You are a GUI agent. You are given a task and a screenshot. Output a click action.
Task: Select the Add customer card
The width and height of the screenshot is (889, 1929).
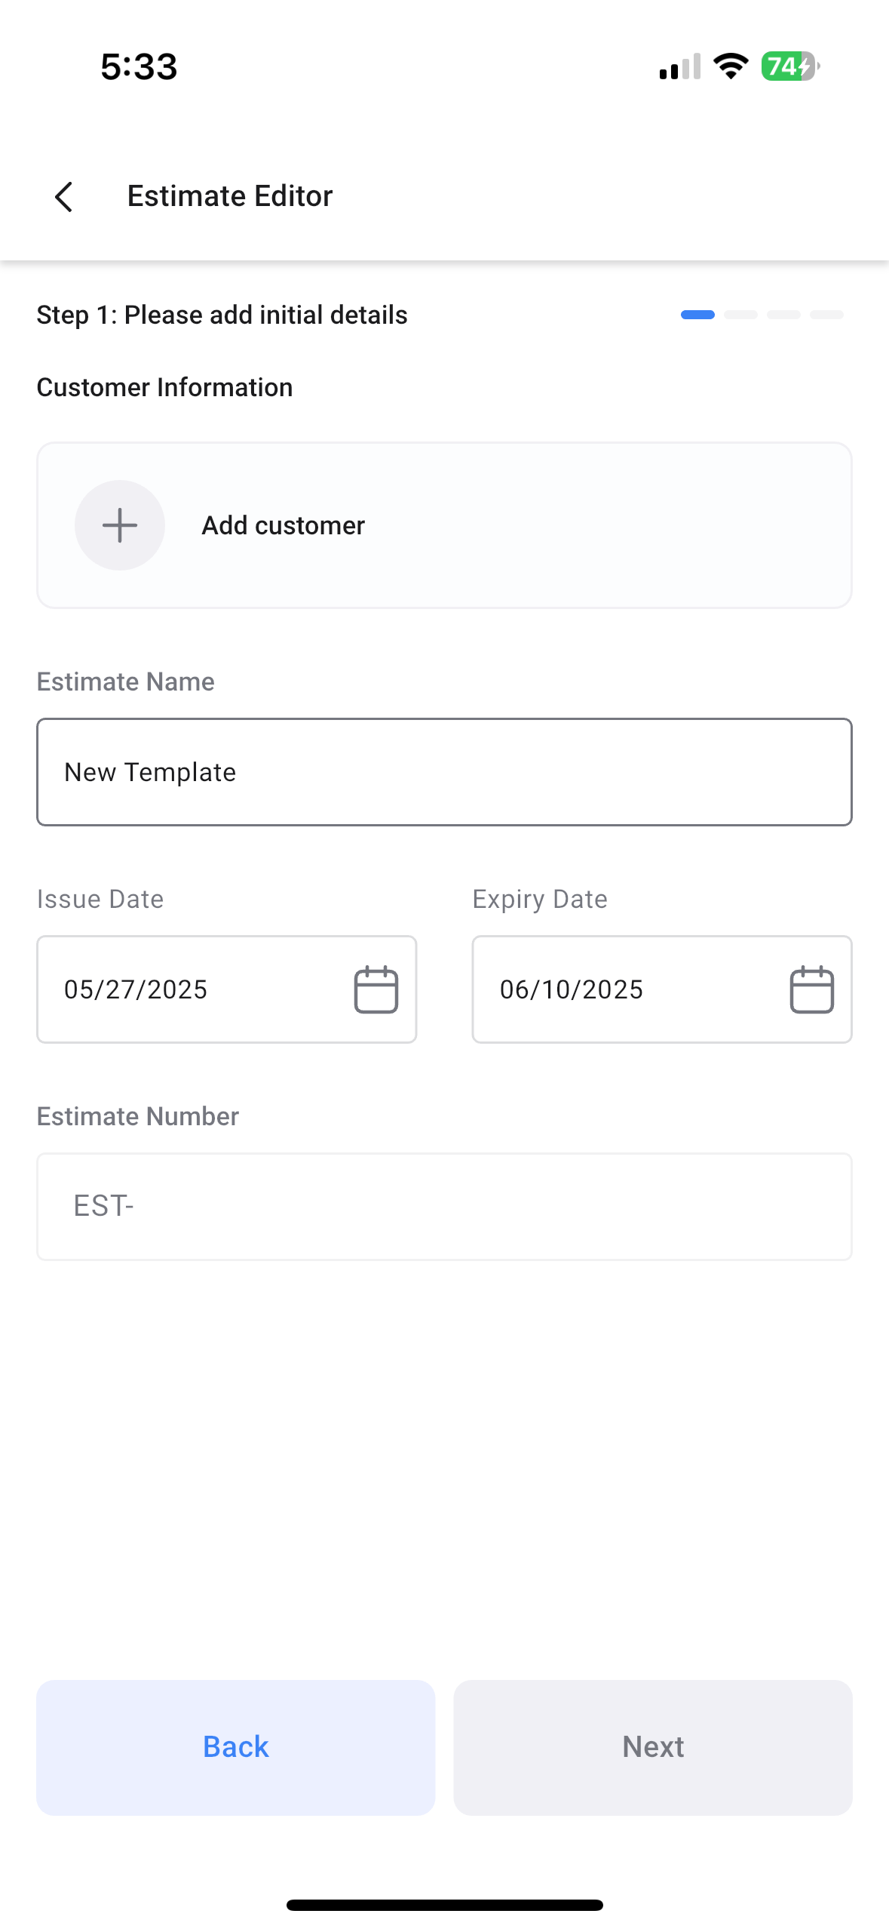pyautogui.click(x=444, y=525)
